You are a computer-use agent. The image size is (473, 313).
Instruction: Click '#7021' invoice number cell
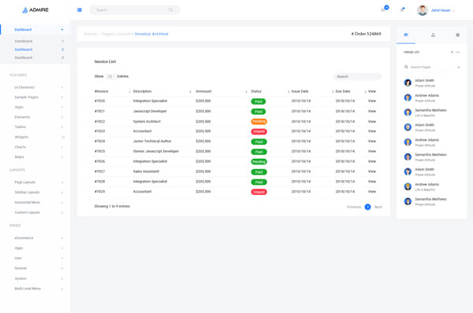pos(99,112)
